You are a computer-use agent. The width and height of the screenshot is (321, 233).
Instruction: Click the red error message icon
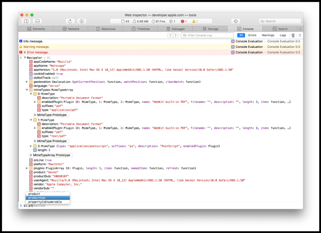point(21,52)
